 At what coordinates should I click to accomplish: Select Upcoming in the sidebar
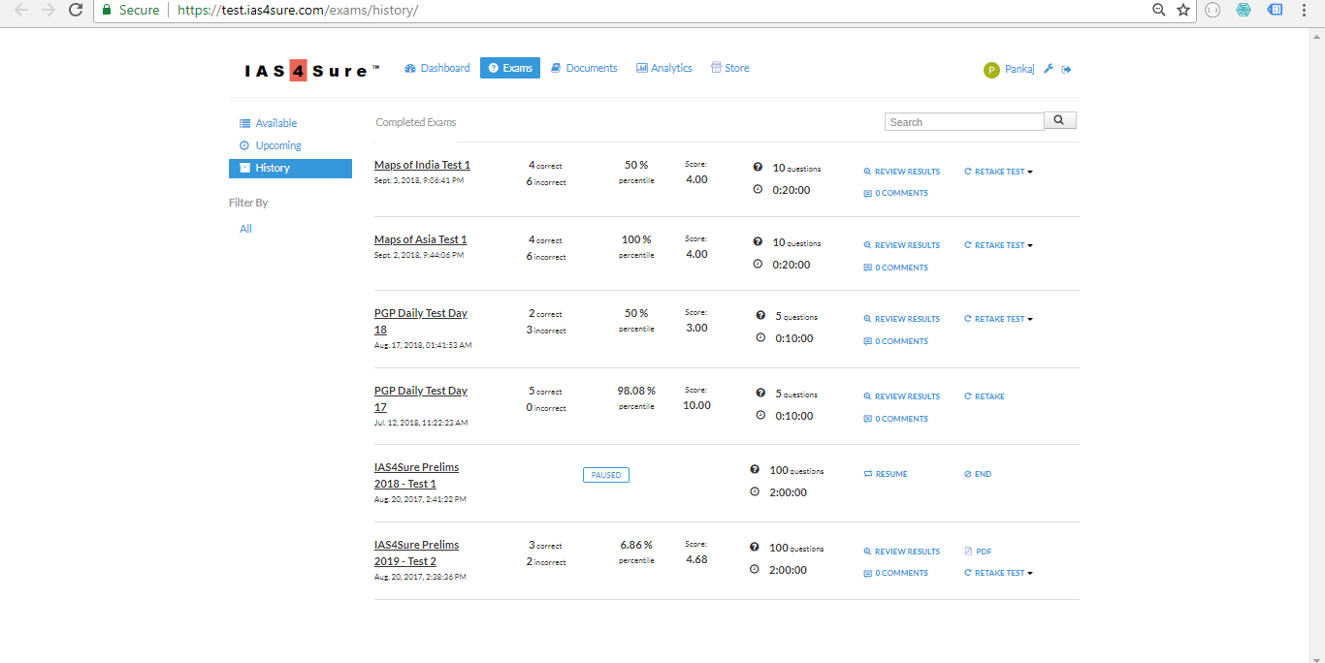[x=277, y=145]
